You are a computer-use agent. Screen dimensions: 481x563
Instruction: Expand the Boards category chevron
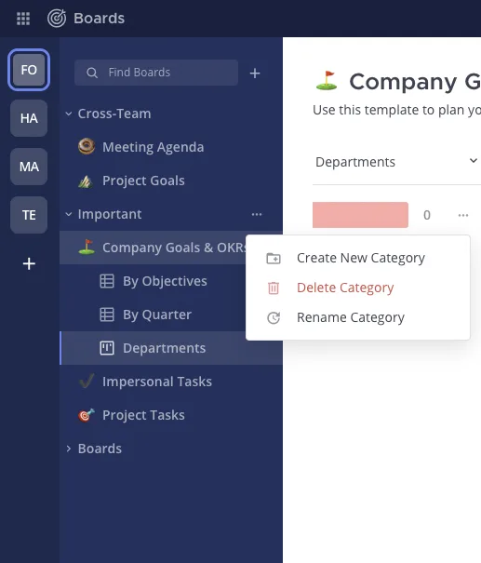tap(69, 449)
